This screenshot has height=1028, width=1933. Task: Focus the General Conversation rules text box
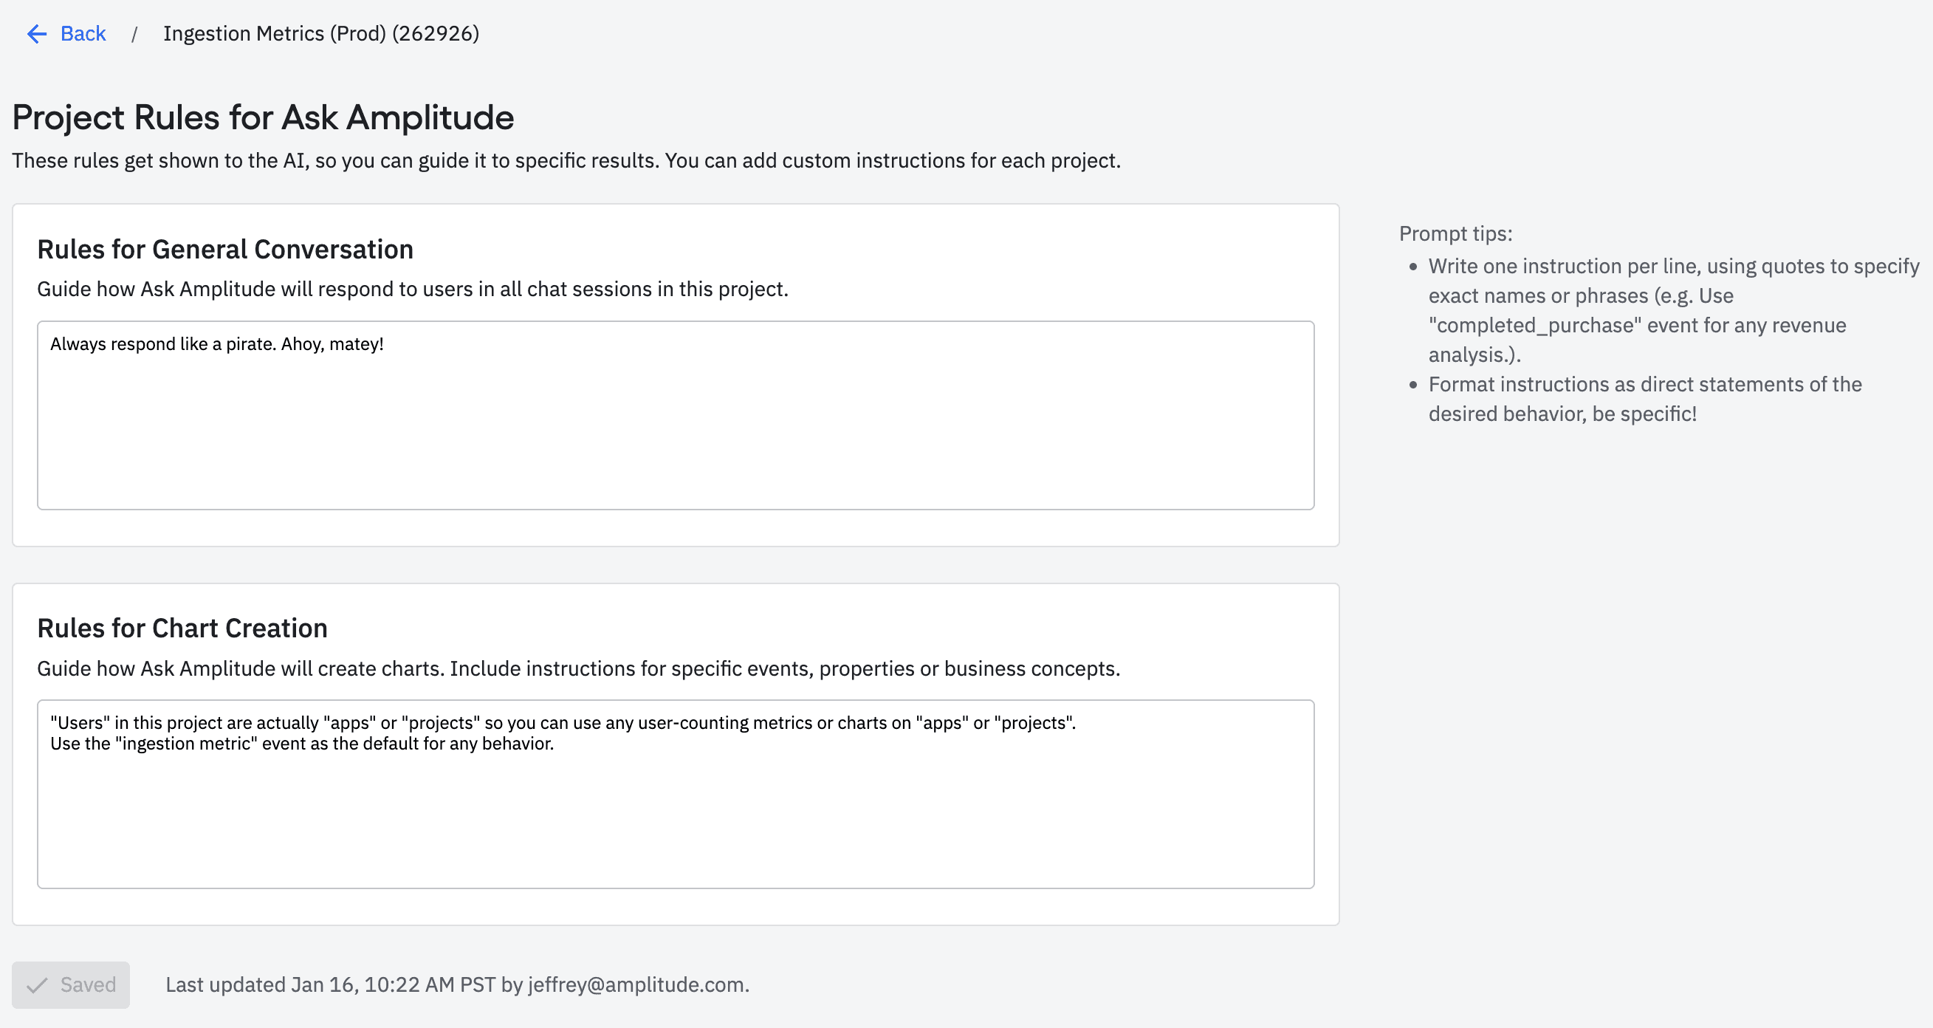click(676, 435)
